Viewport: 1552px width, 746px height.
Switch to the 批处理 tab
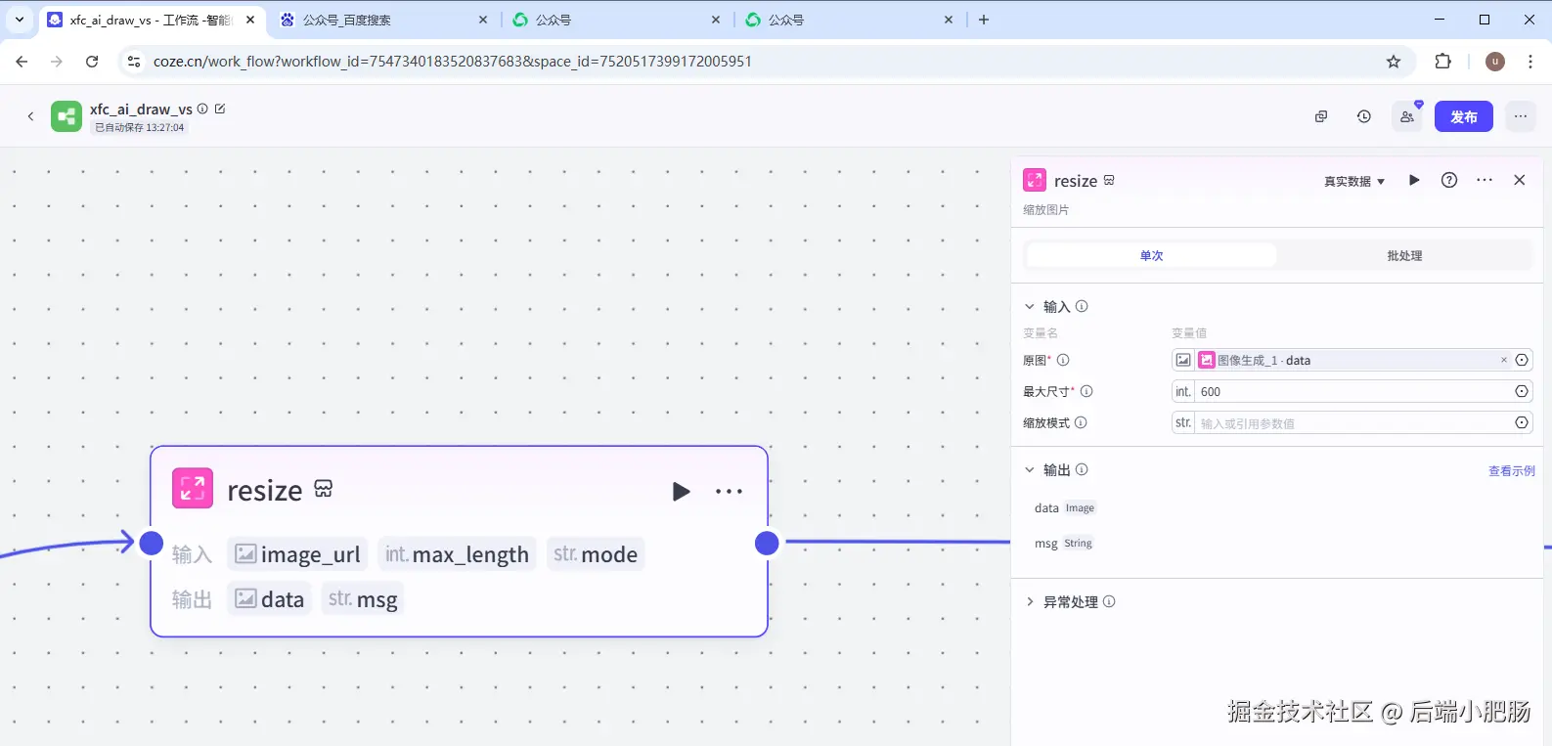1404,255
